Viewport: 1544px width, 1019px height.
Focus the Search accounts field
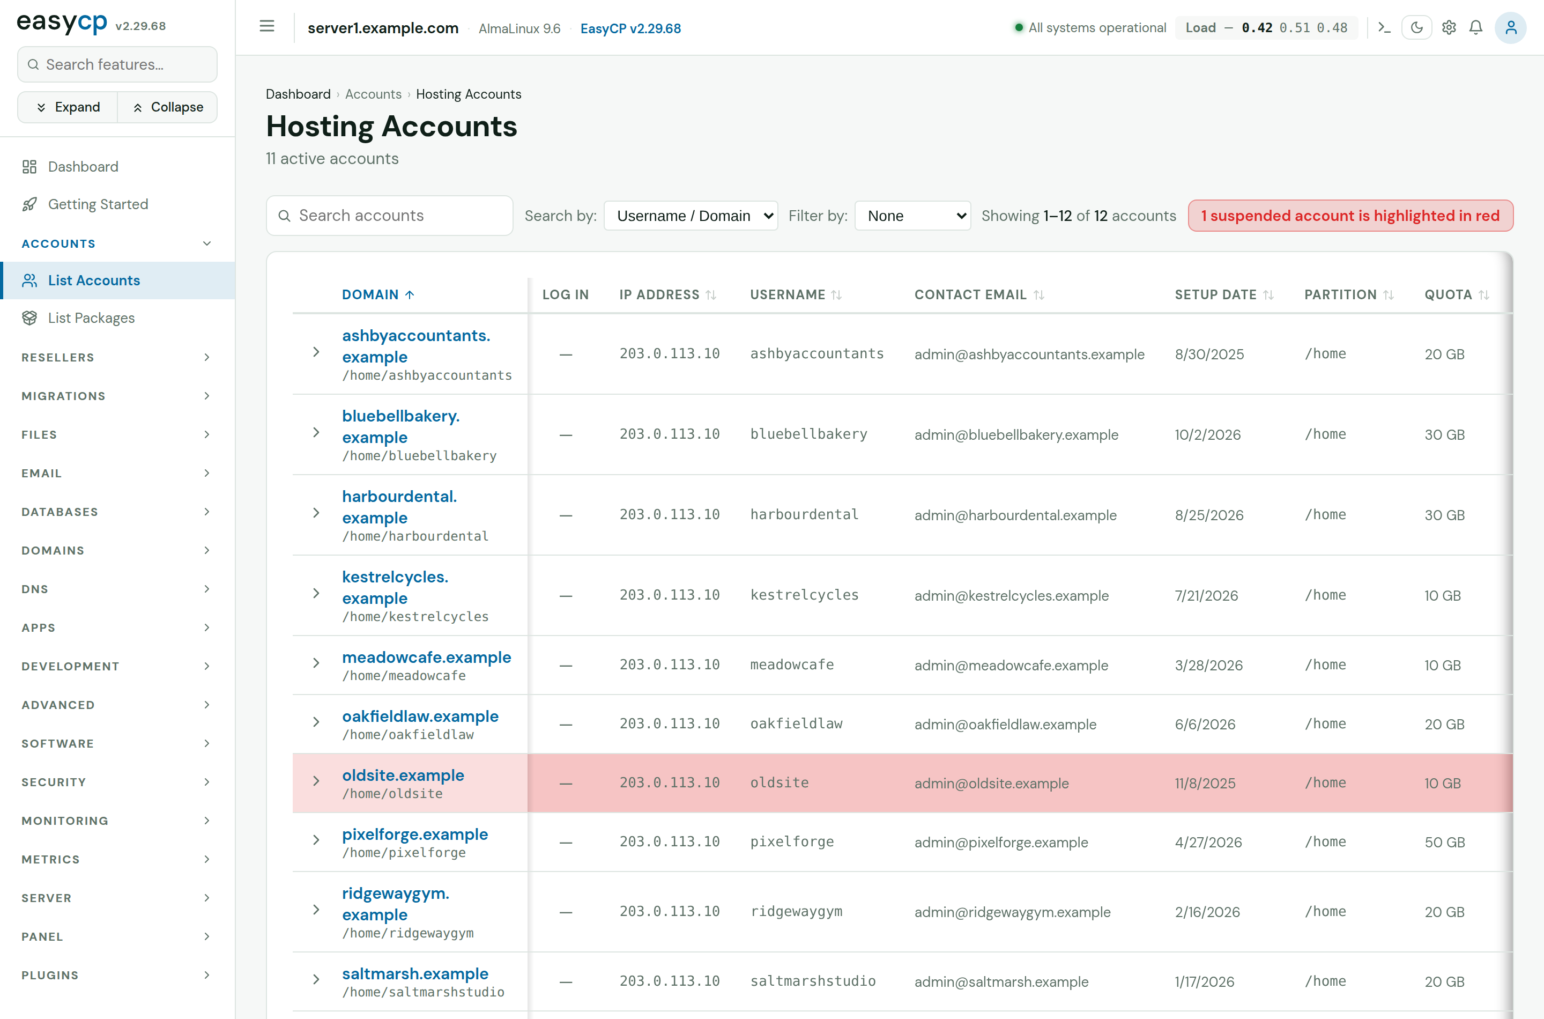point(390,216)
